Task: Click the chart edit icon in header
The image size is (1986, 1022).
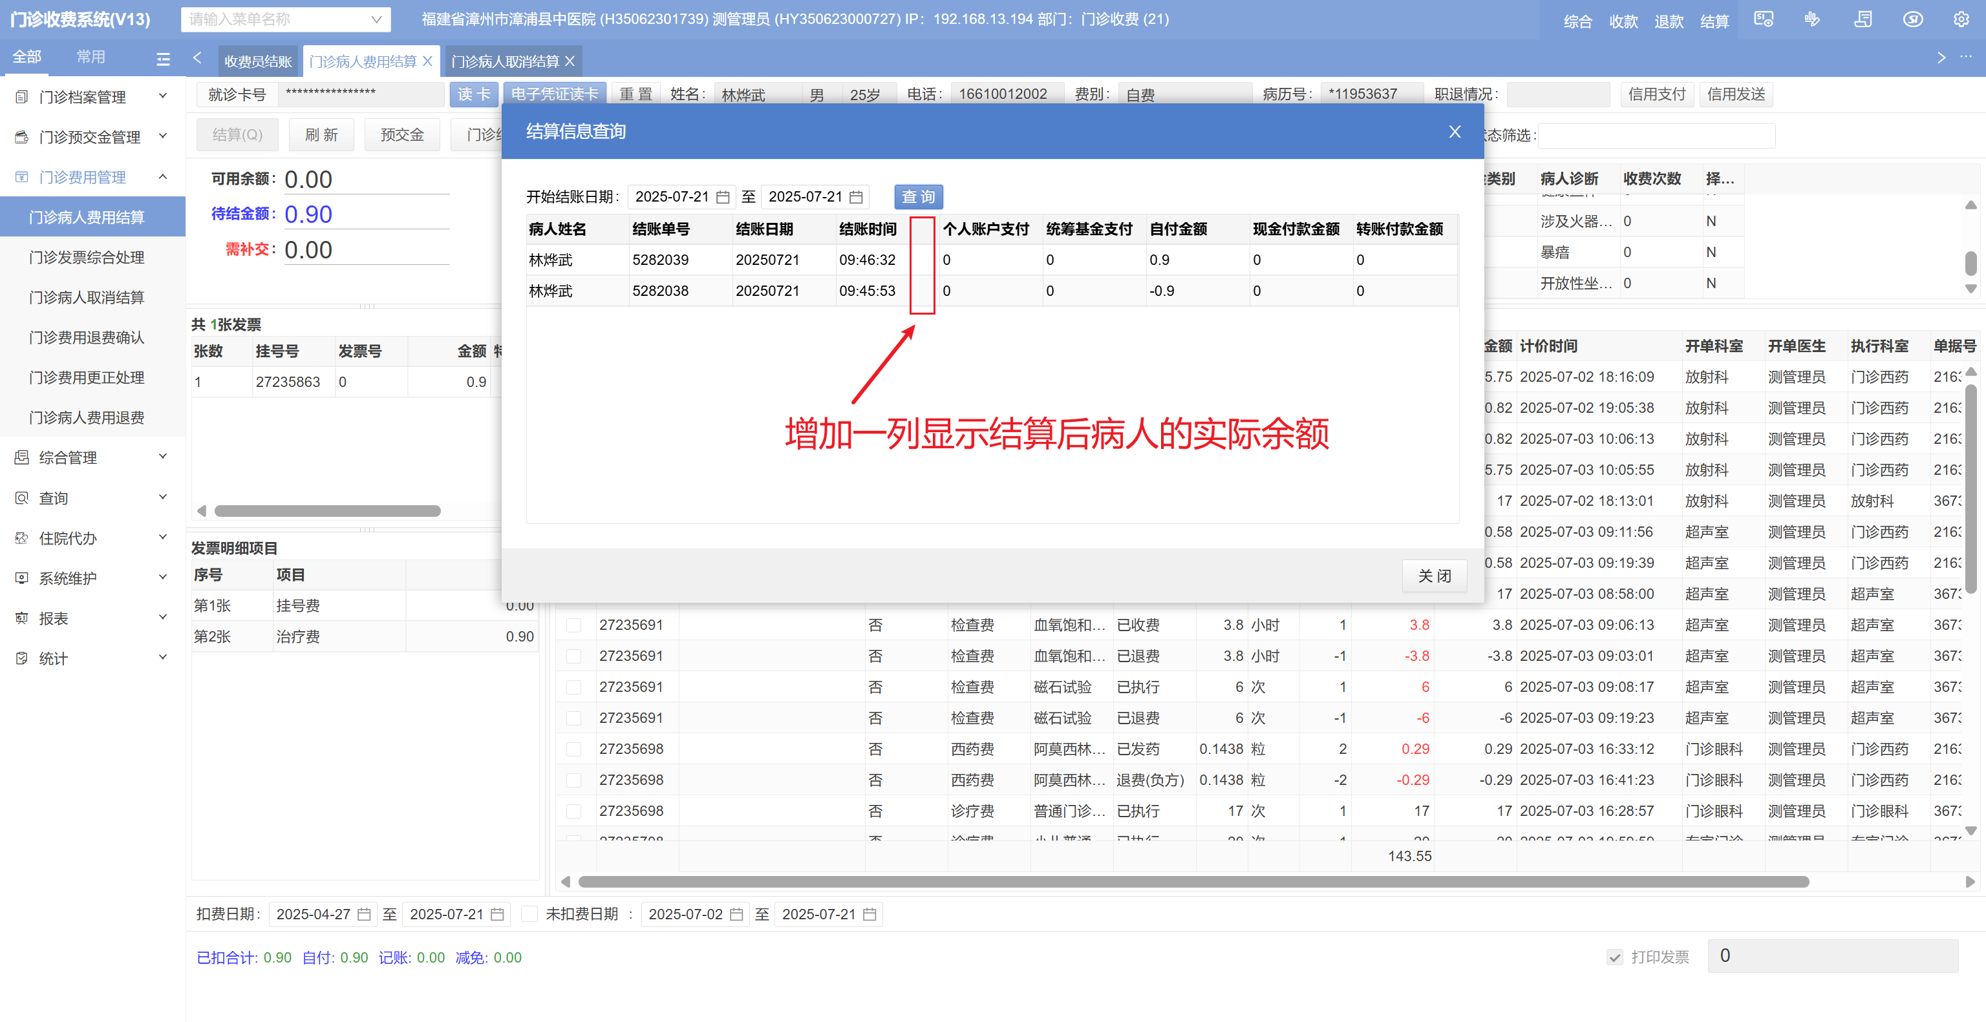Action: [x=1813, y=19]
